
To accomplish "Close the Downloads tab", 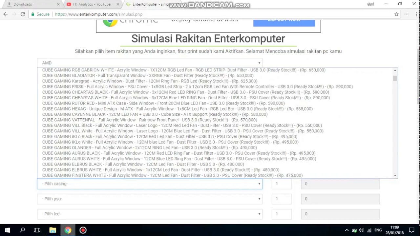I will coord(58,4).
